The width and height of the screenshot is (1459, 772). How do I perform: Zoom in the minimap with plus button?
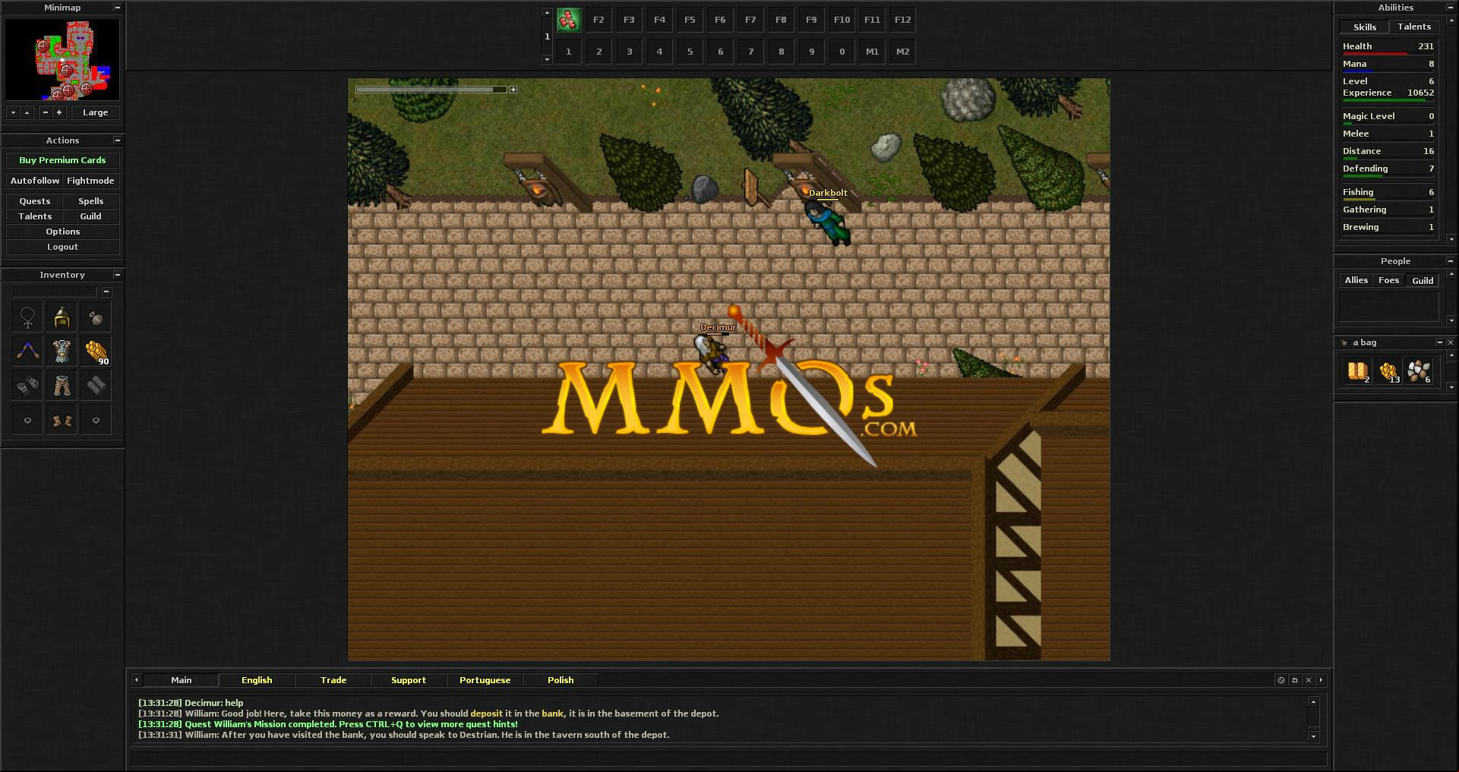[x=59, y=112]
